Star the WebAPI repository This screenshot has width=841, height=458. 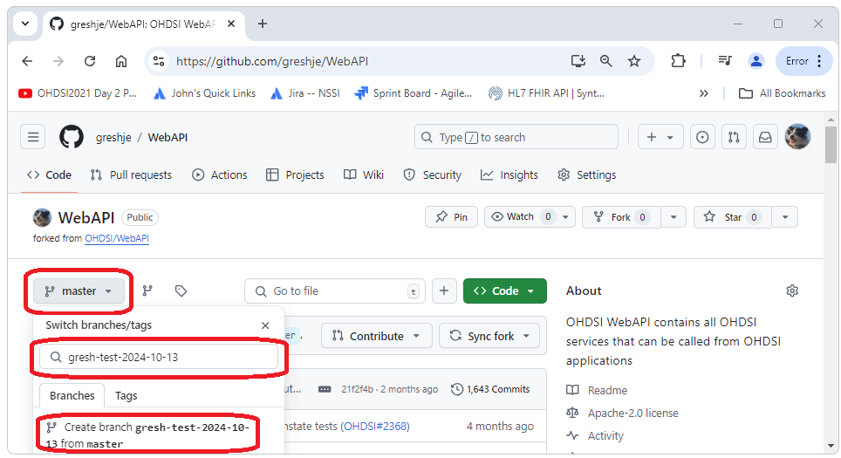point(733,216)
